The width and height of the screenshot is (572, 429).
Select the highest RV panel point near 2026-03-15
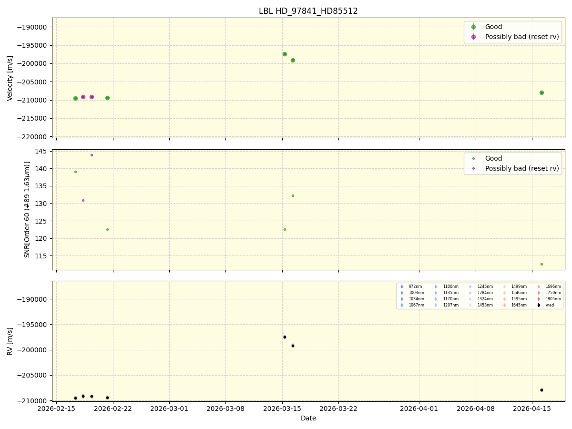(x=285, y=337)
